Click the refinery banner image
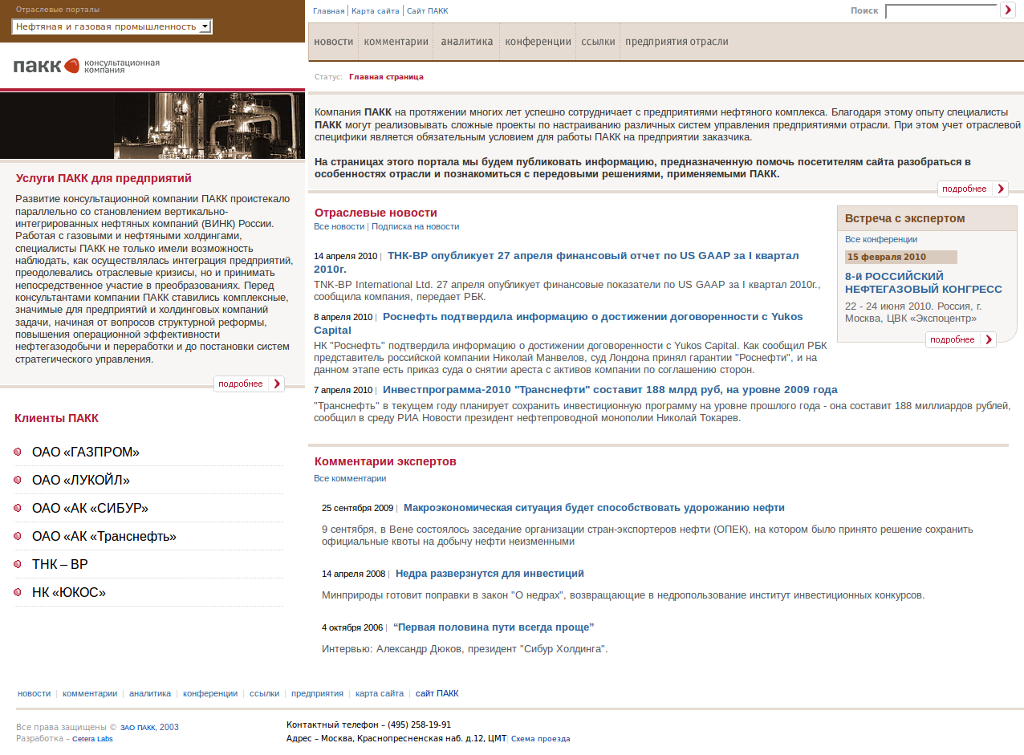Screen dimensions: 1024x755 tap(152, 126)
